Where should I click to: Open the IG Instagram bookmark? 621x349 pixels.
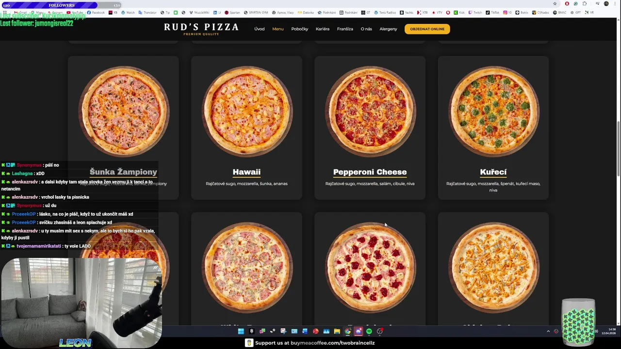[x=507, y=13]
